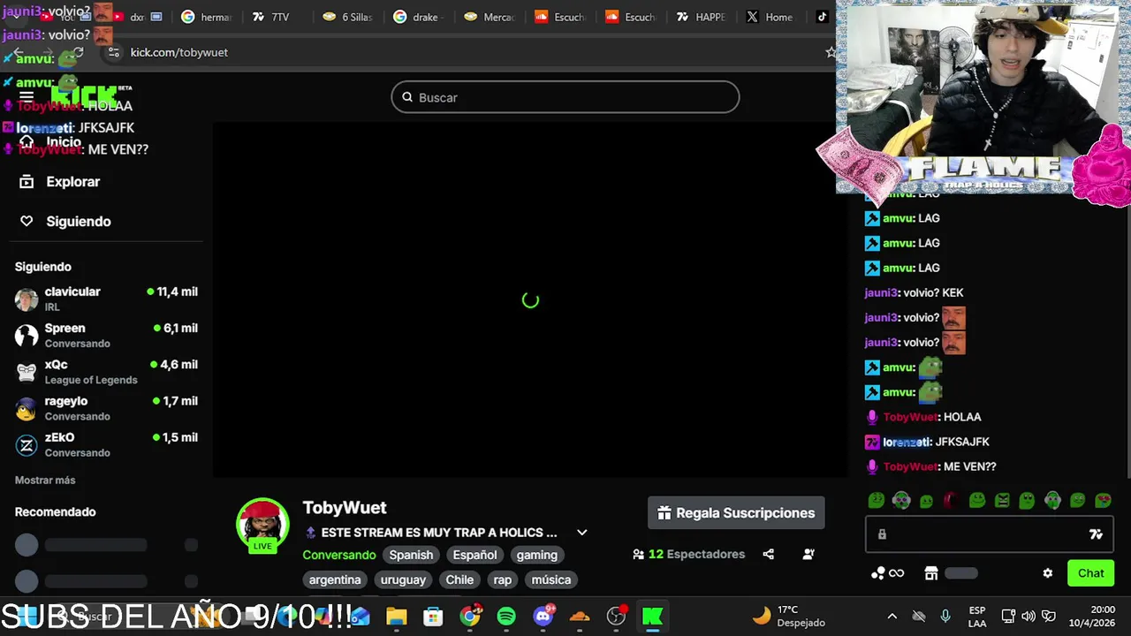Open Discord from the taskbar
Viewport: 1131px width, 636px height.
(543, 616)
